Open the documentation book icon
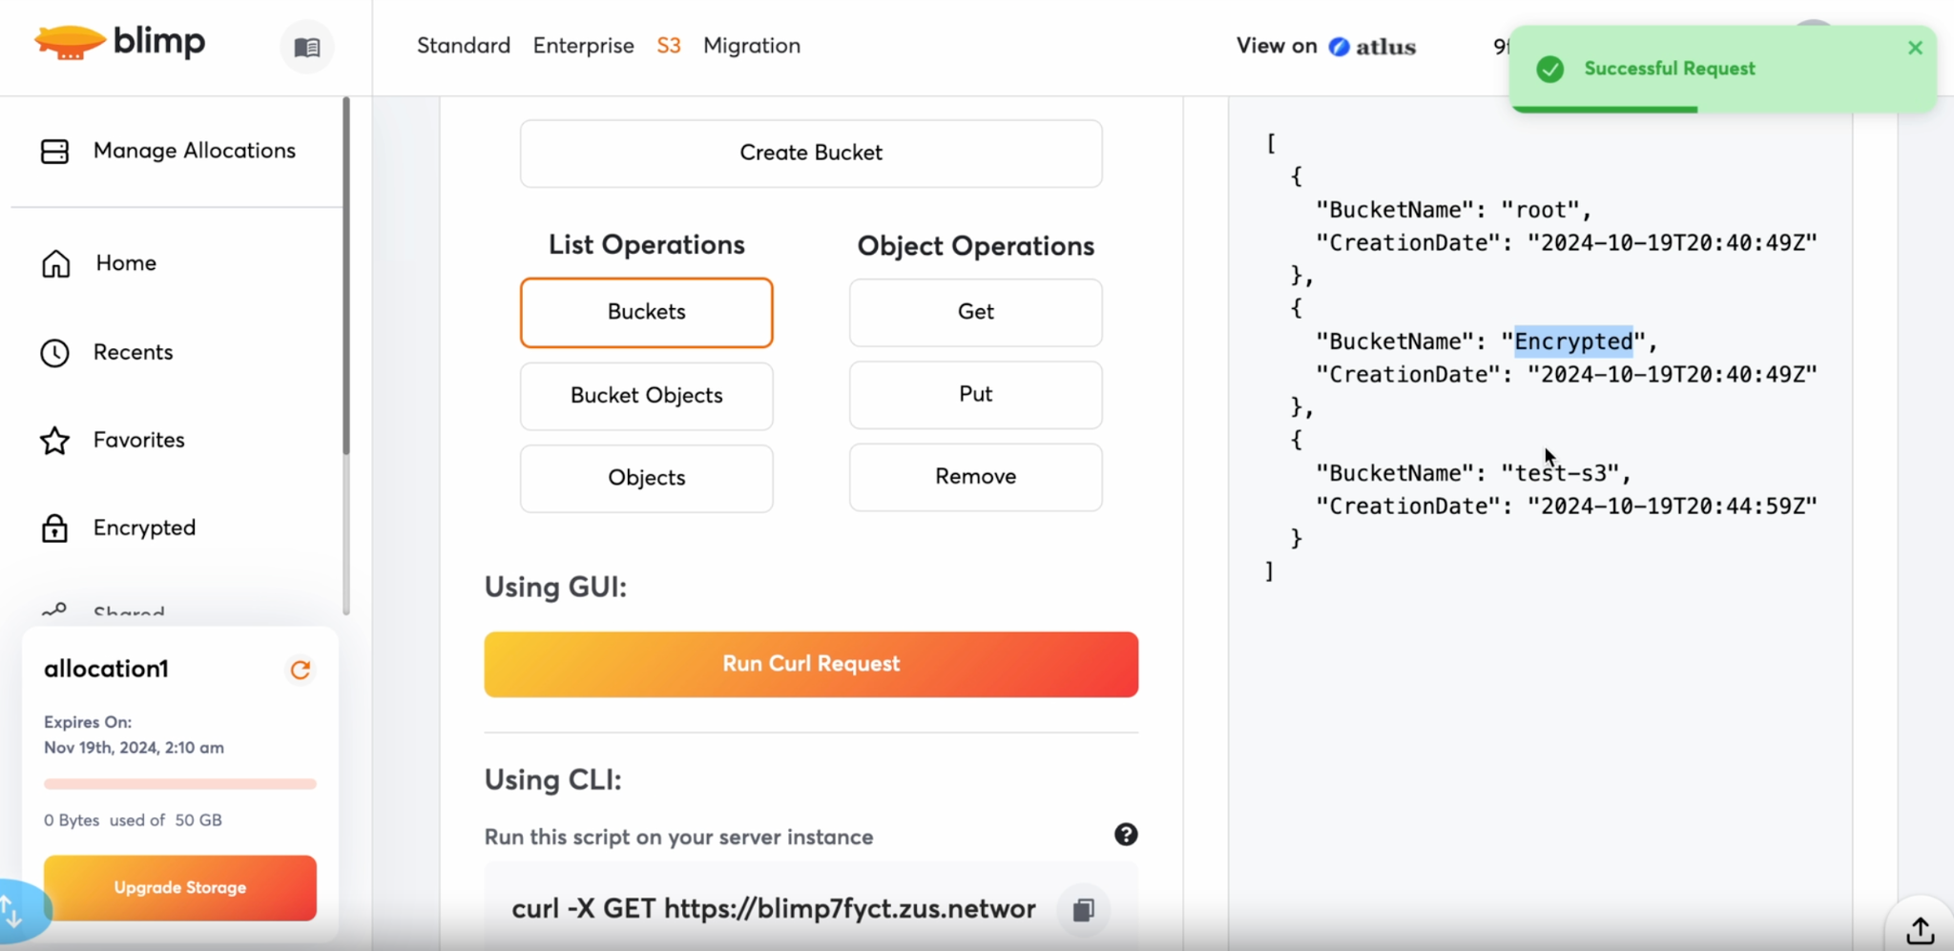 307,47
